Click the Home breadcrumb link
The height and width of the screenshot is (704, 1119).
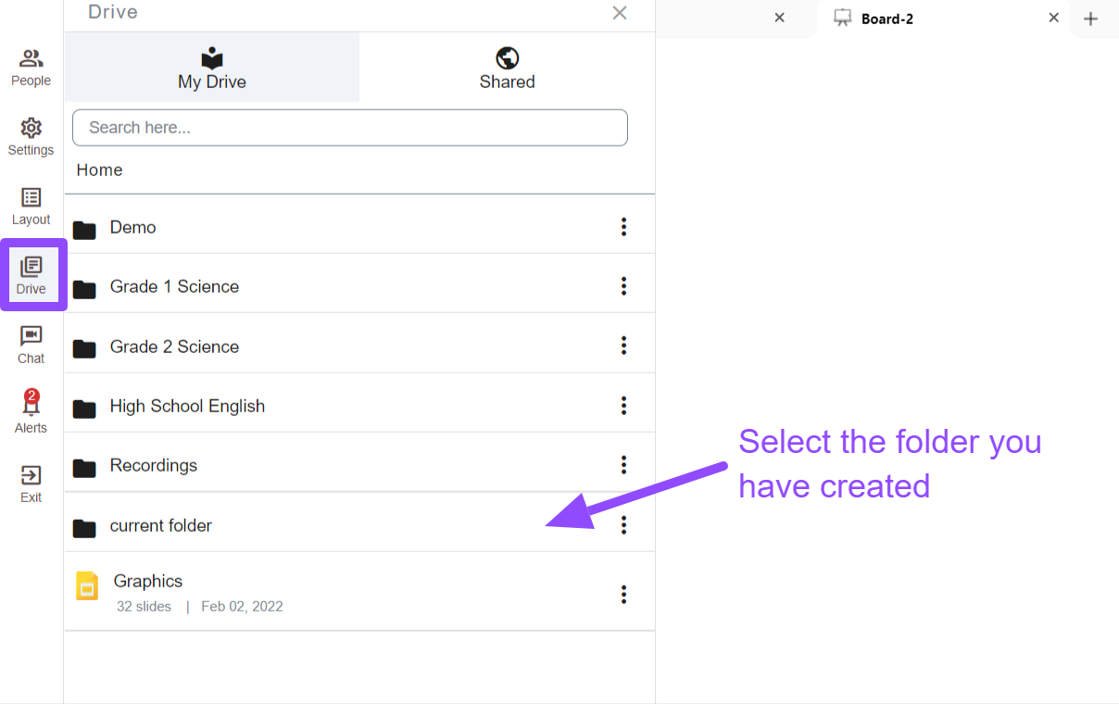click(x=99, y=170)
